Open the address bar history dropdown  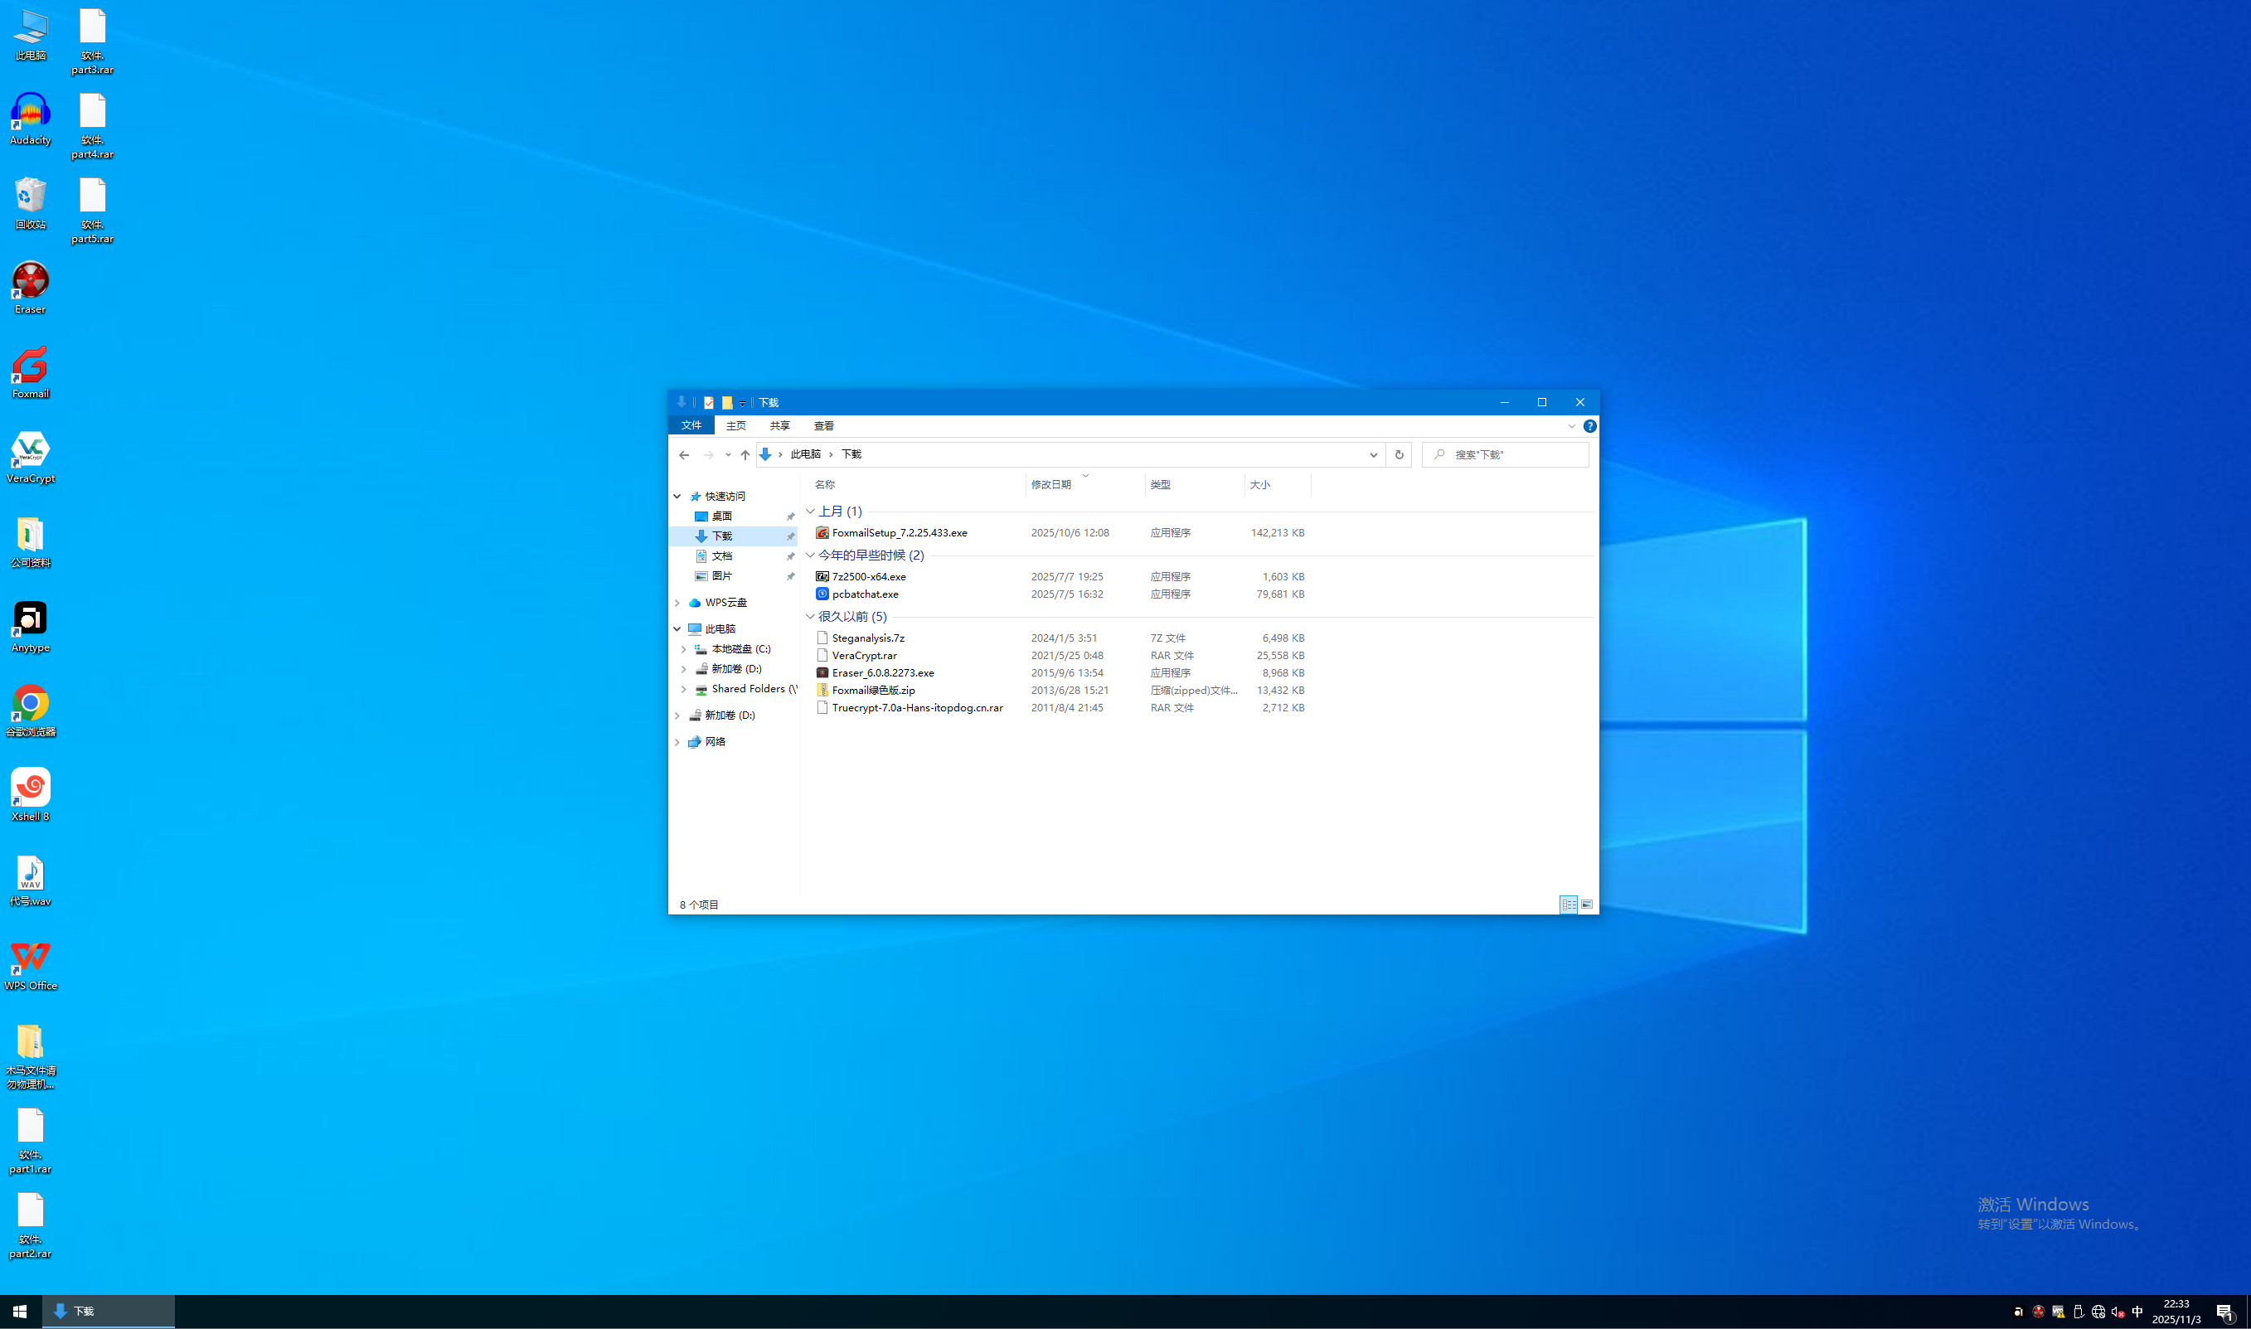pos(1373,455)
